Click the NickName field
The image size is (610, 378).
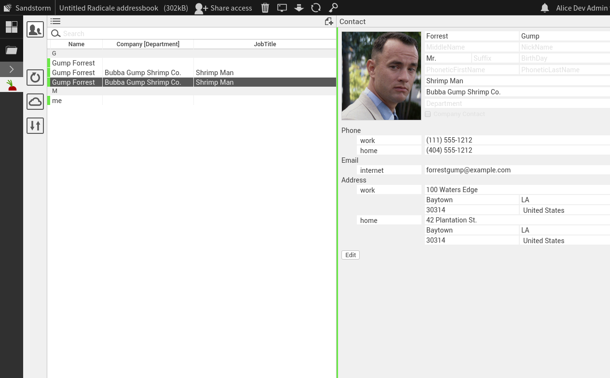565,47
